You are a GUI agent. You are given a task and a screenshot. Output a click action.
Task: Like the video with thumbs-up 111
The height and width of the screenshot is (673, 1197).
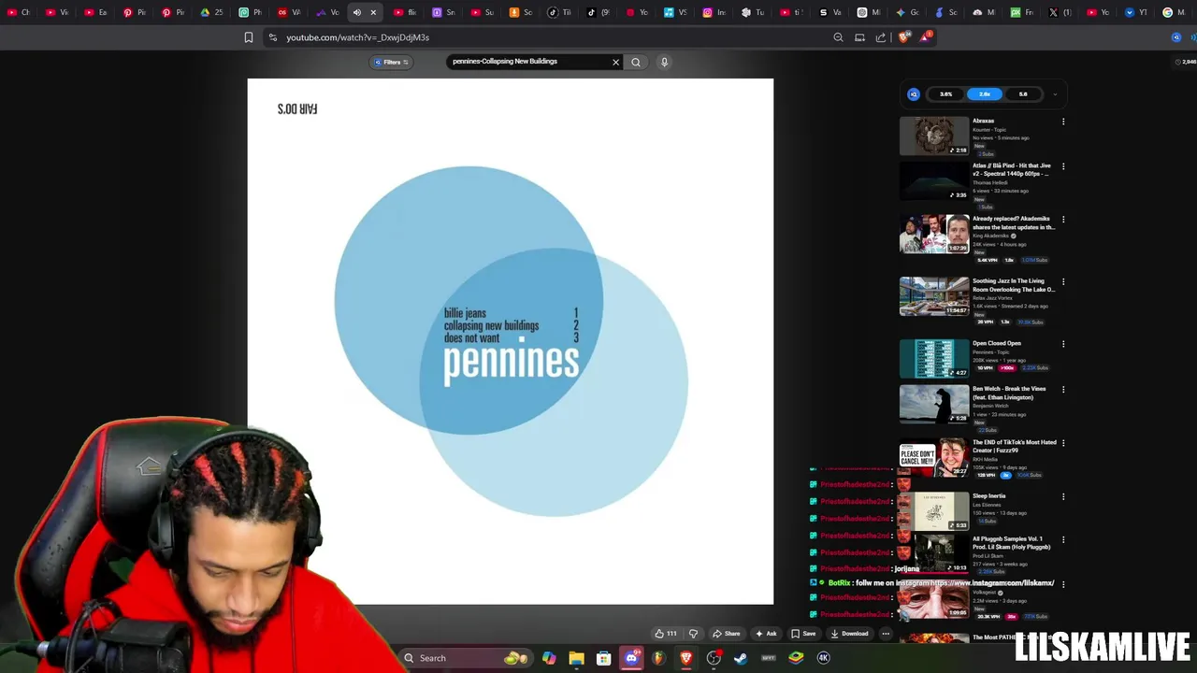[666, 634]
